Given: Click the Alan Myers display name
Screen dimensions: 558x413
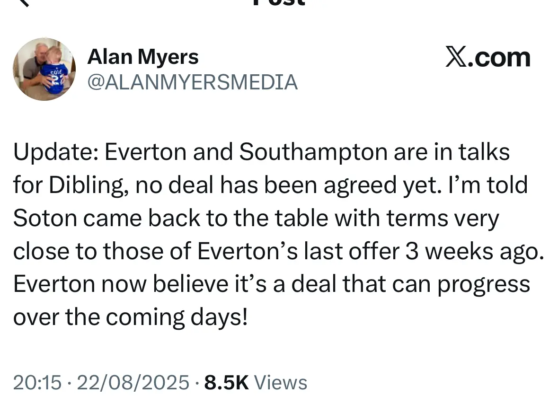Looking at the screenshot, I should (x=143, y=58).
